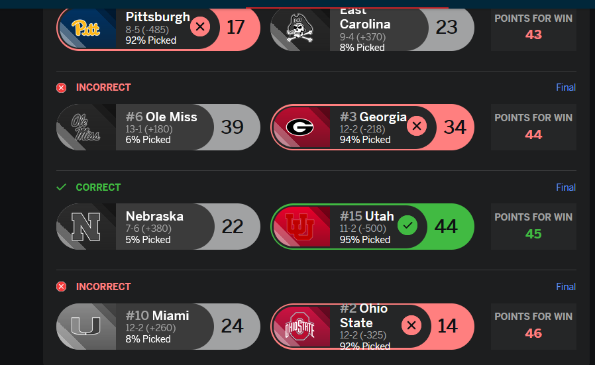The image size is (595, 365).
Task: Click the Pitt team logo
Action: point(86,28)
